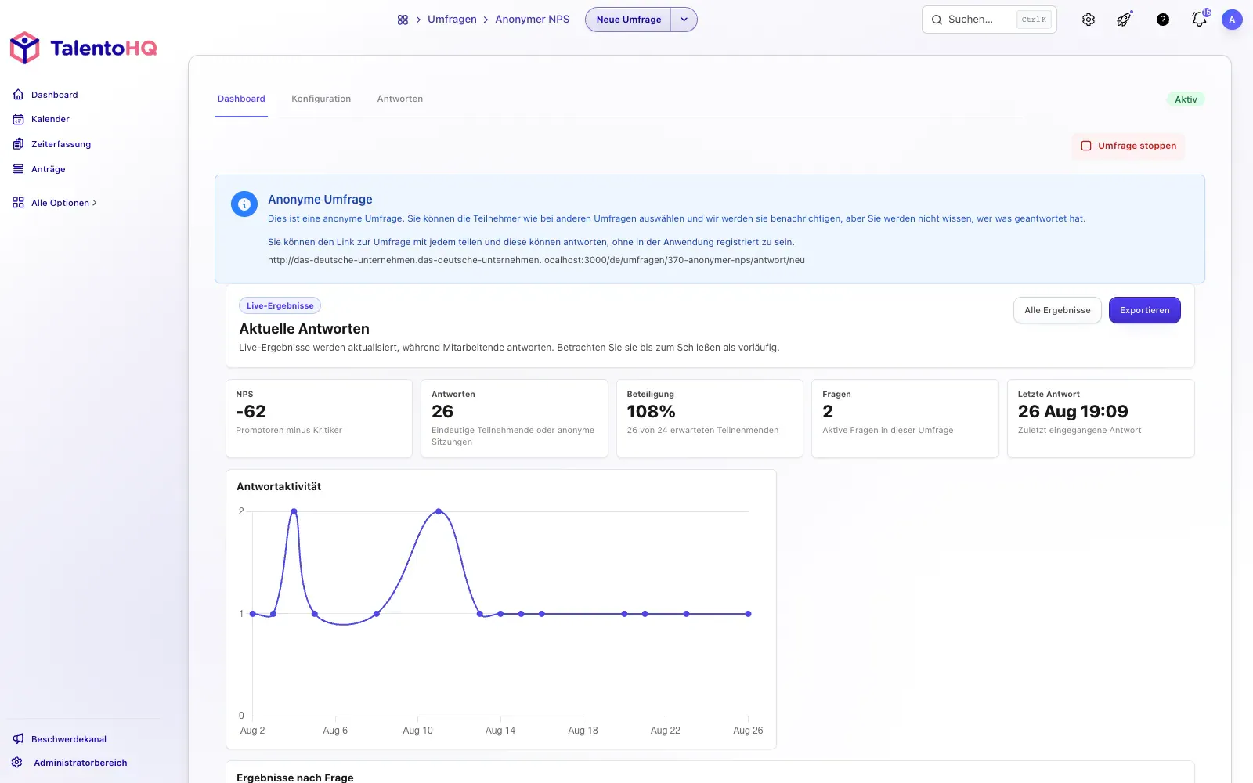This screenshot has width=1253, height=783.
Task: Click Anonymer NPS breadcrumb link
Action: click(x=533, y=20)
